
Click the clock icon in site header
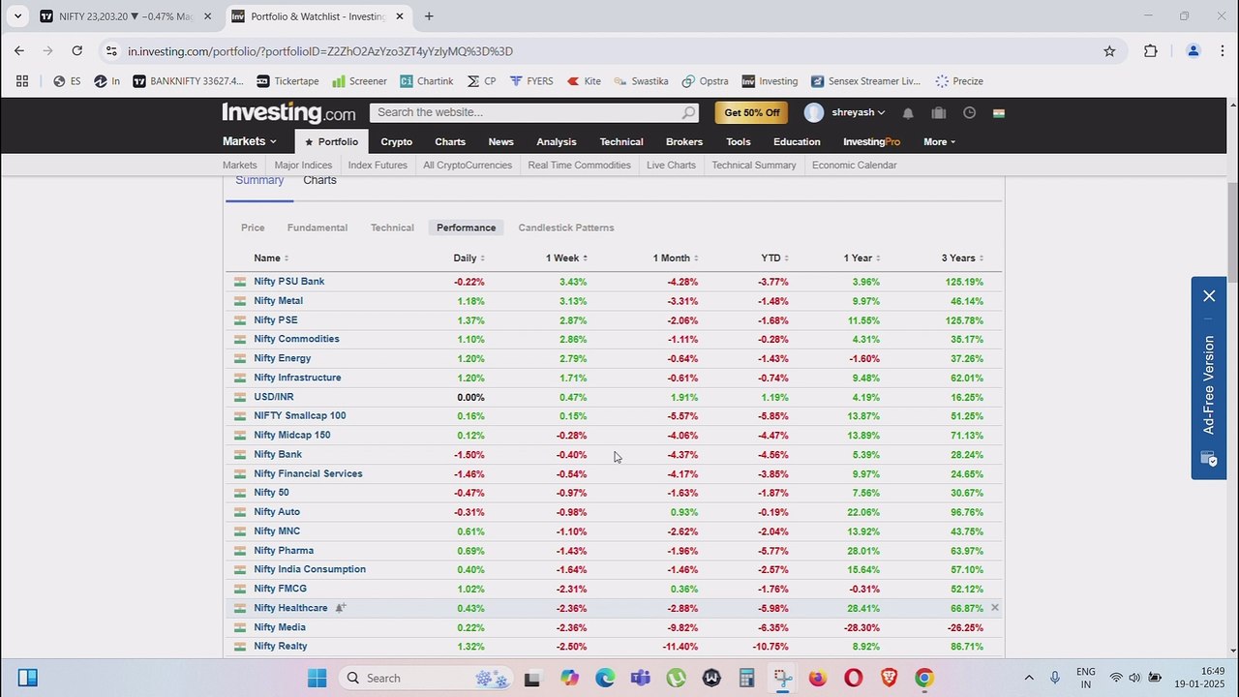click(x=969, y=113)
